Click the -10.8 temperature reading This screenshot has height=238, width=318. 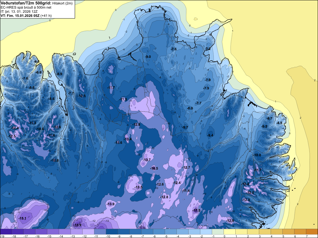pyautogui.click(x=55, y=160)
